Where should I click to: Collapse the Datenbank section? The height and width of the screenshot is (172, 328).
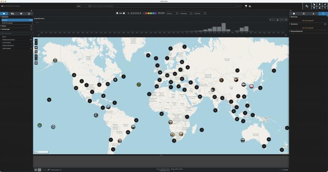pos(1,17)
